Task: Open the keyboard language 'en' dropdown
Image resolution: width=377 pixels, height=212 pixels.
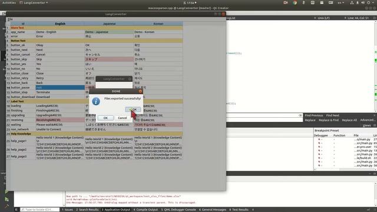Action: point(340,2)
